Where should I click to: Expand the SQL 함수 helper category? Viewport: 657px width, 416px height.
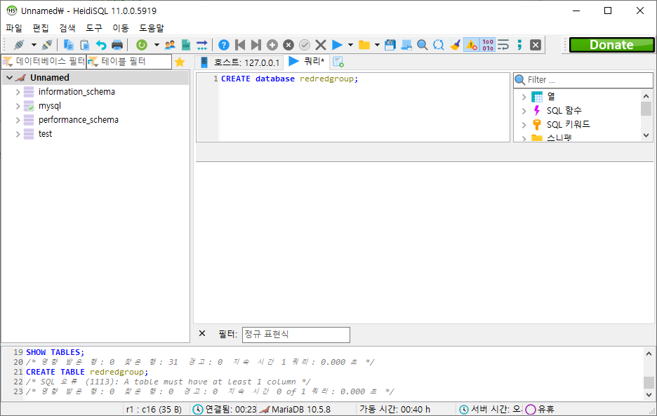click(x=524, y=111)
